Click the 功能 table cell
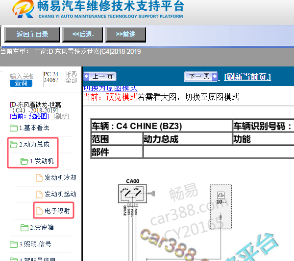This screenshot has width=294, height=261. (264, 139)
